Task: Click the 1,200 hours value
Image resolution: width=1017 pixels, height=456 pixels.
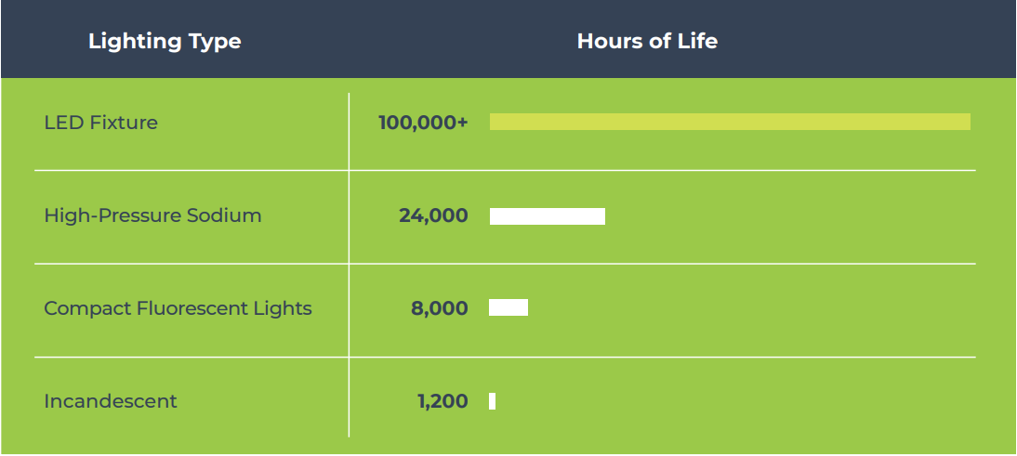Action: click(x=442, y=401)
